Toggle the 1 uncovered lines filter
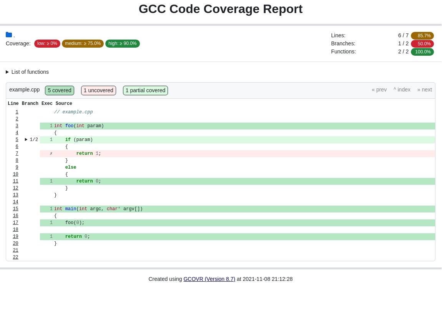Viewport: 442px width, 317px height. pyautogui.click(x=98, y=90)
